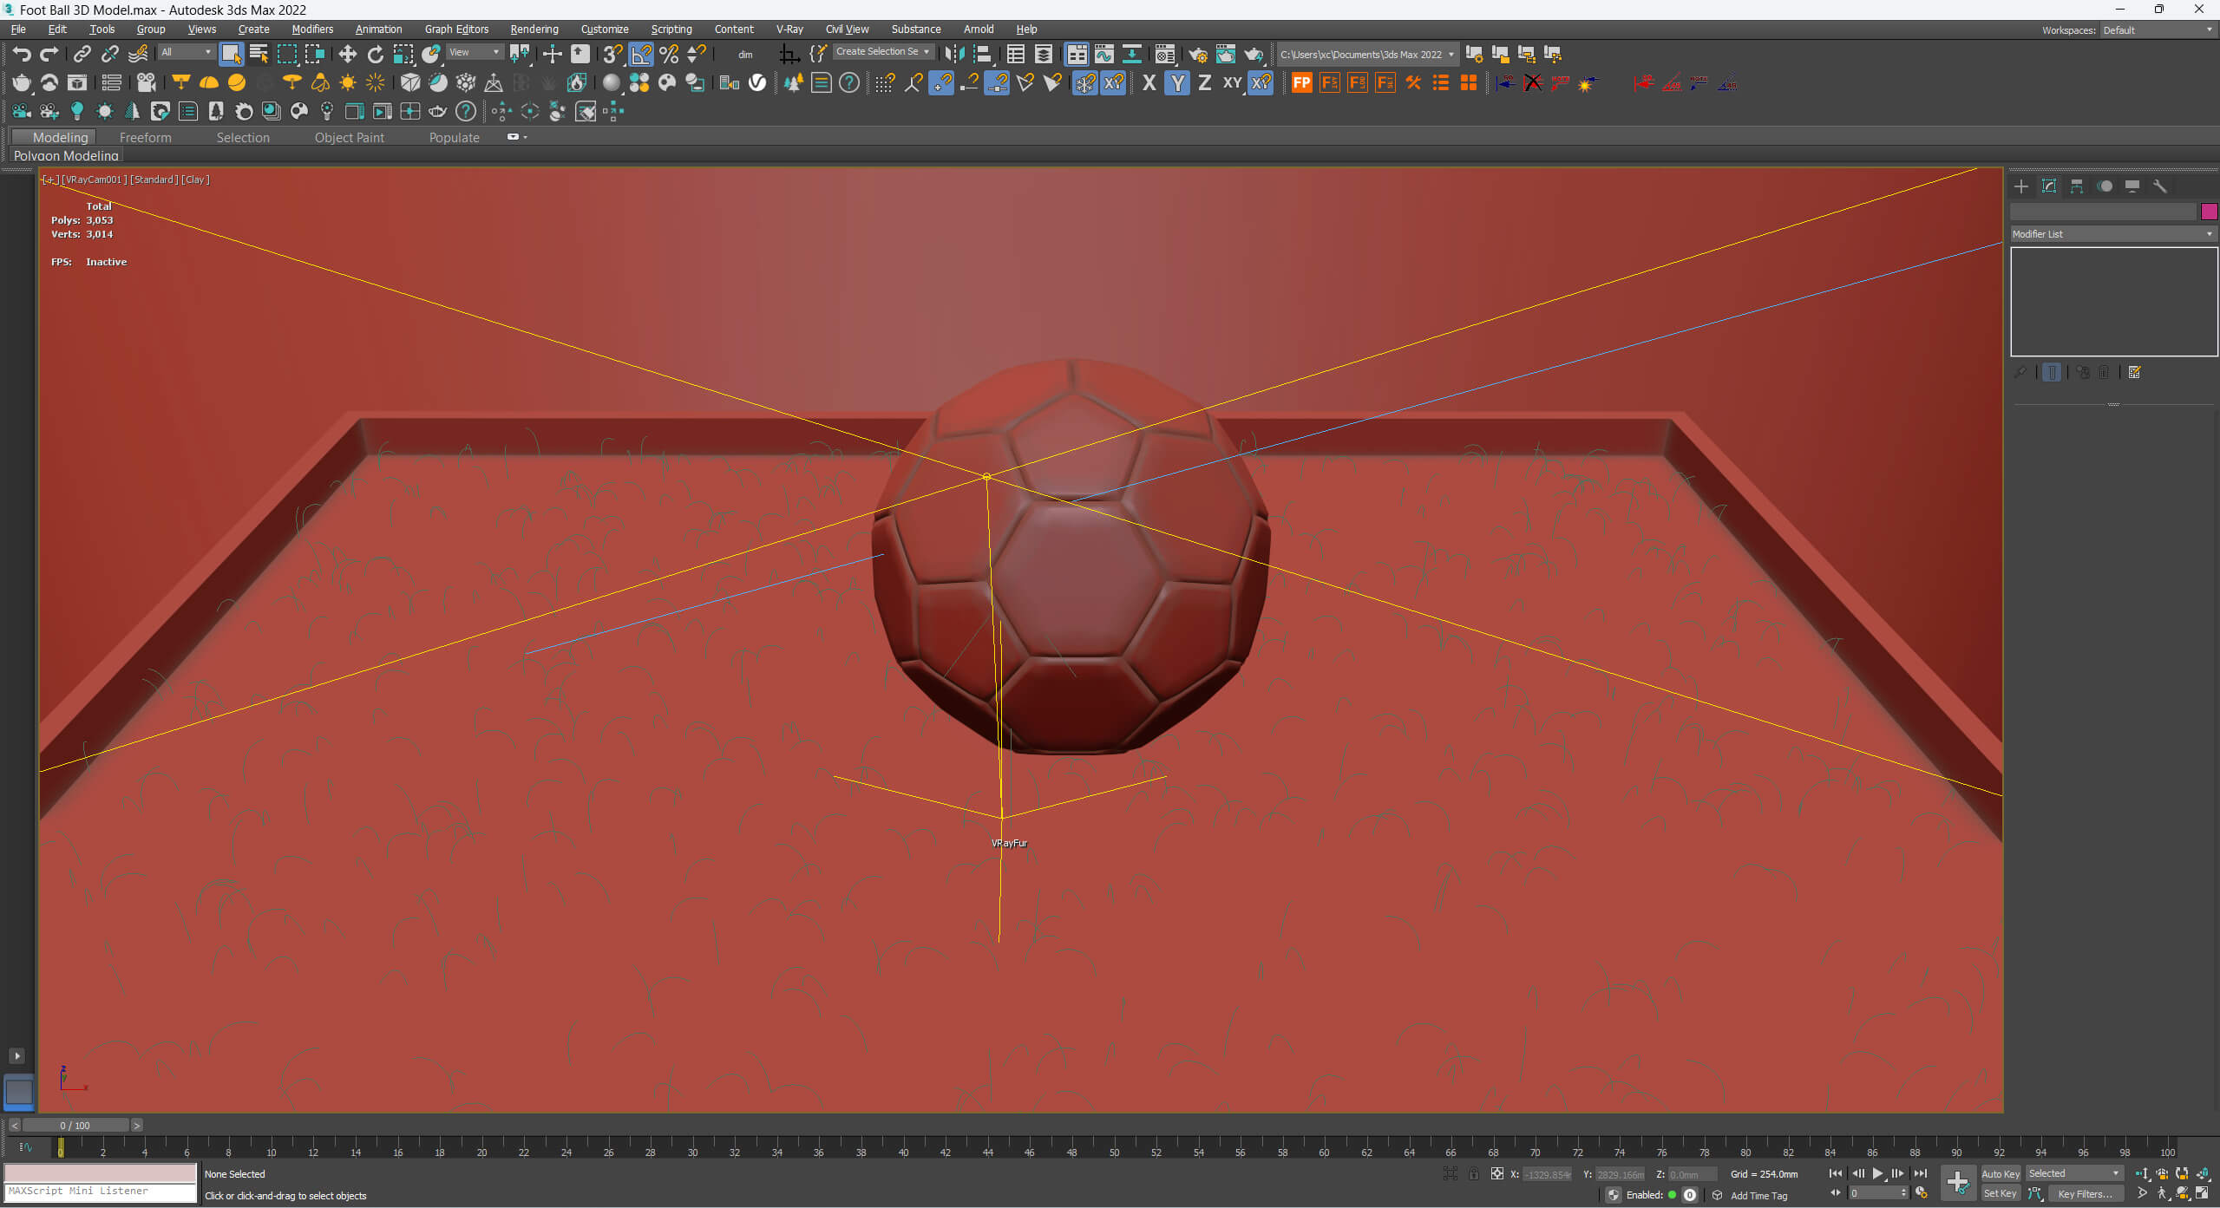Open Time Configuration clock icon
This screenshot has width=2220, height=1208.
(1922, 1194)
